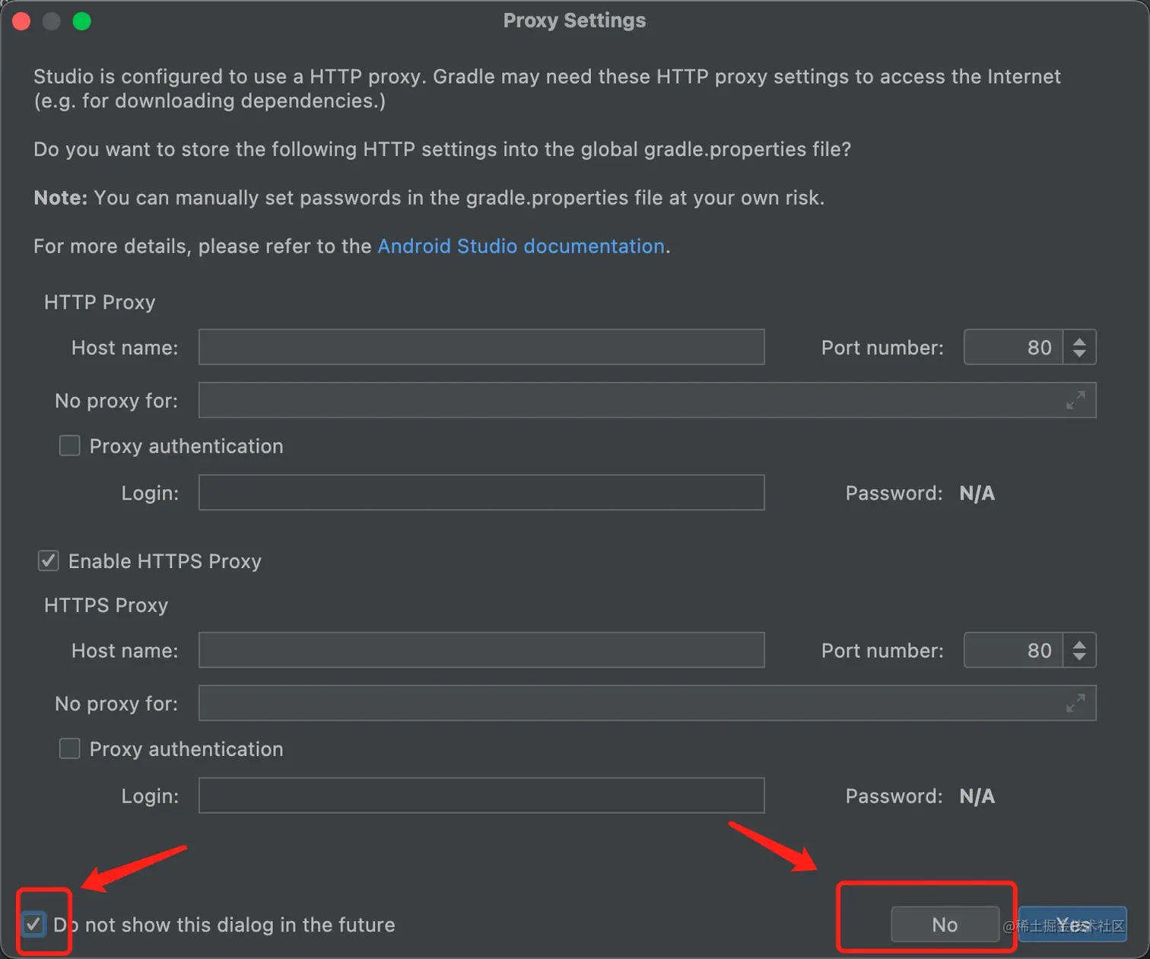Click the HTTPS 'No proxy for' text field
This screenshot has width=1150, height=959.
[x=624, y=703]
